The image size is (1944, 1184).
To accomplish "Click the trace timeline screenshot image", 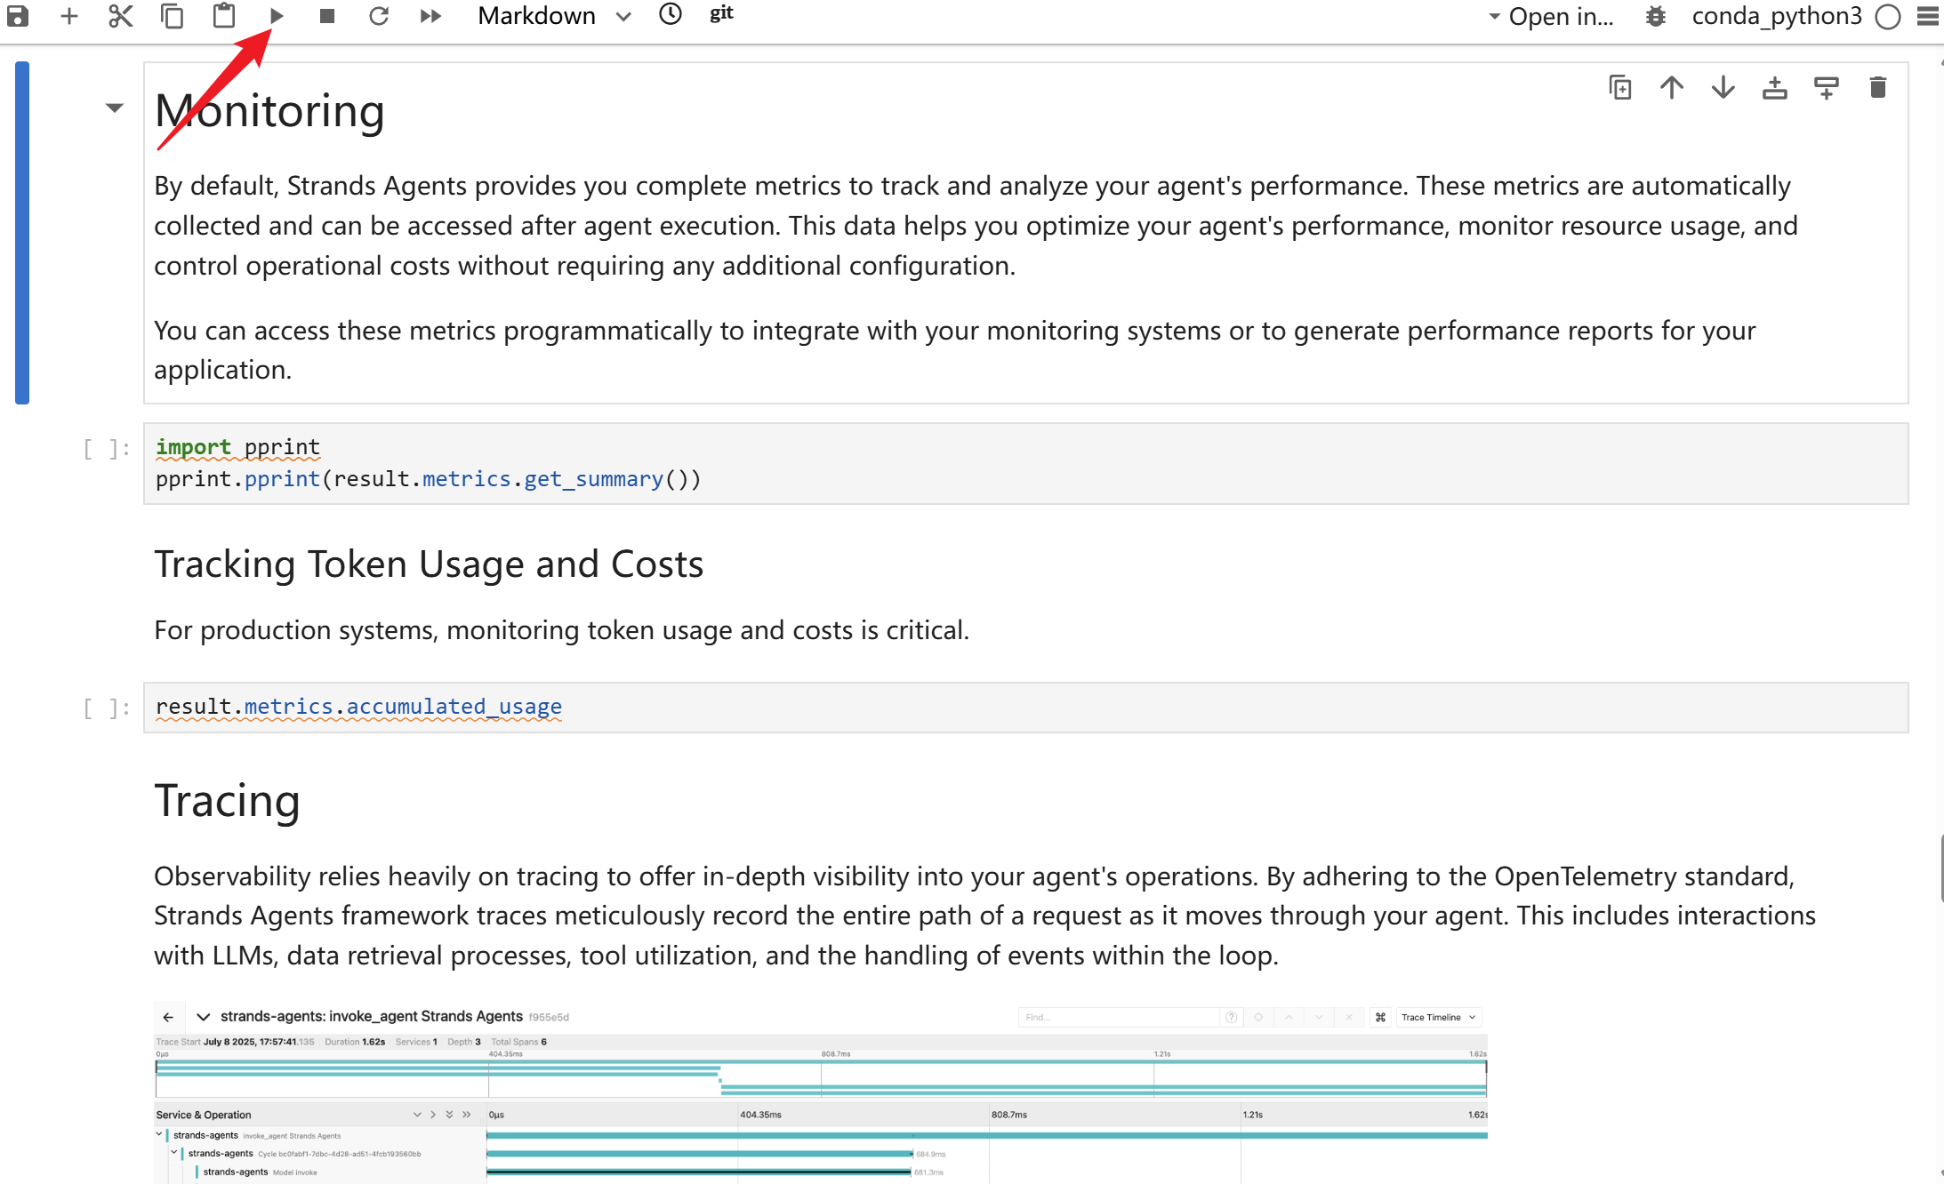I will click(x=820, y=1093).
